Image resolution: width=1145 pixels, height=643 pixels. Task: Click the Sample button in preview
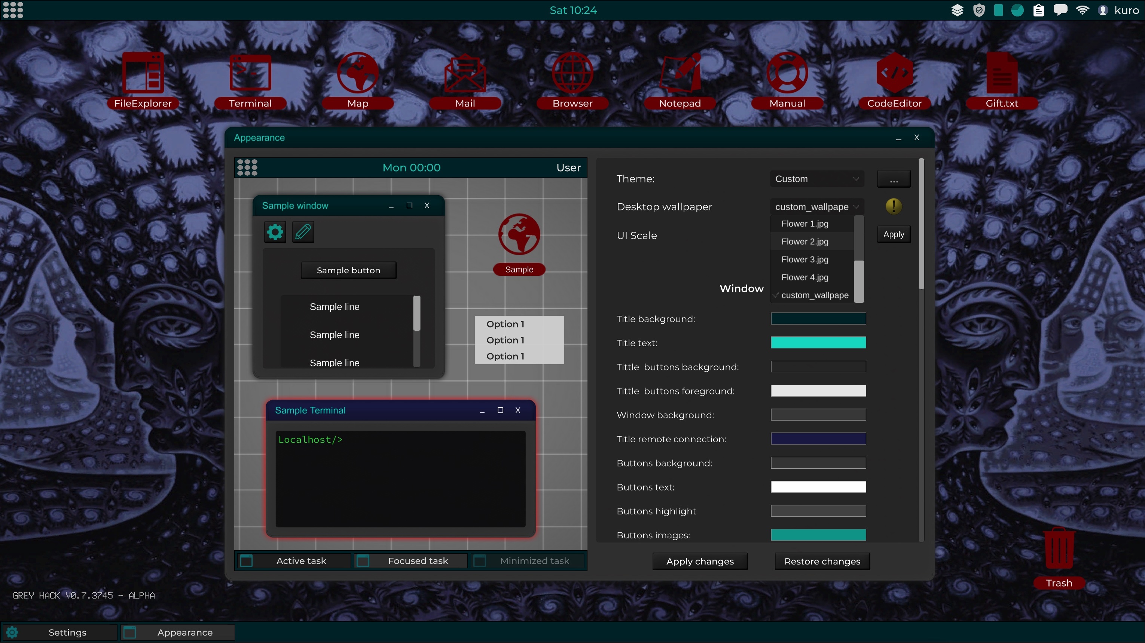click(348, 270)
